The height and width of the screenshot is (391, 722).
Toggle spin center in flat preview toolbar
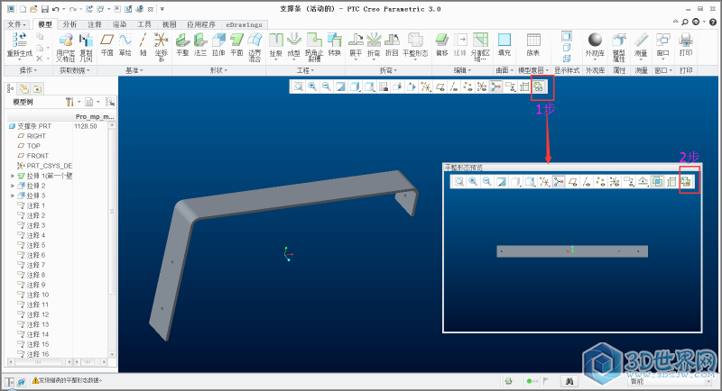coord(559,182)
